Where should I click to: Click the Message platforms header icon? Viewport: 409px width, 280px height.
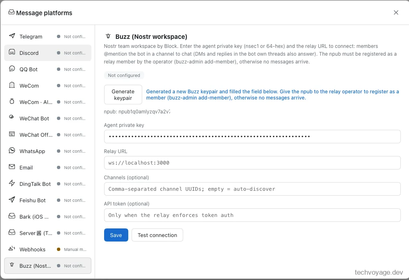click(11, 12)
